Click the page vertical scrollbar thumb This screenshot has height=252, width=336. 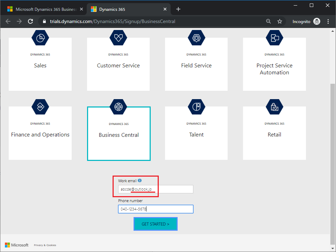(x=333, y=164)
